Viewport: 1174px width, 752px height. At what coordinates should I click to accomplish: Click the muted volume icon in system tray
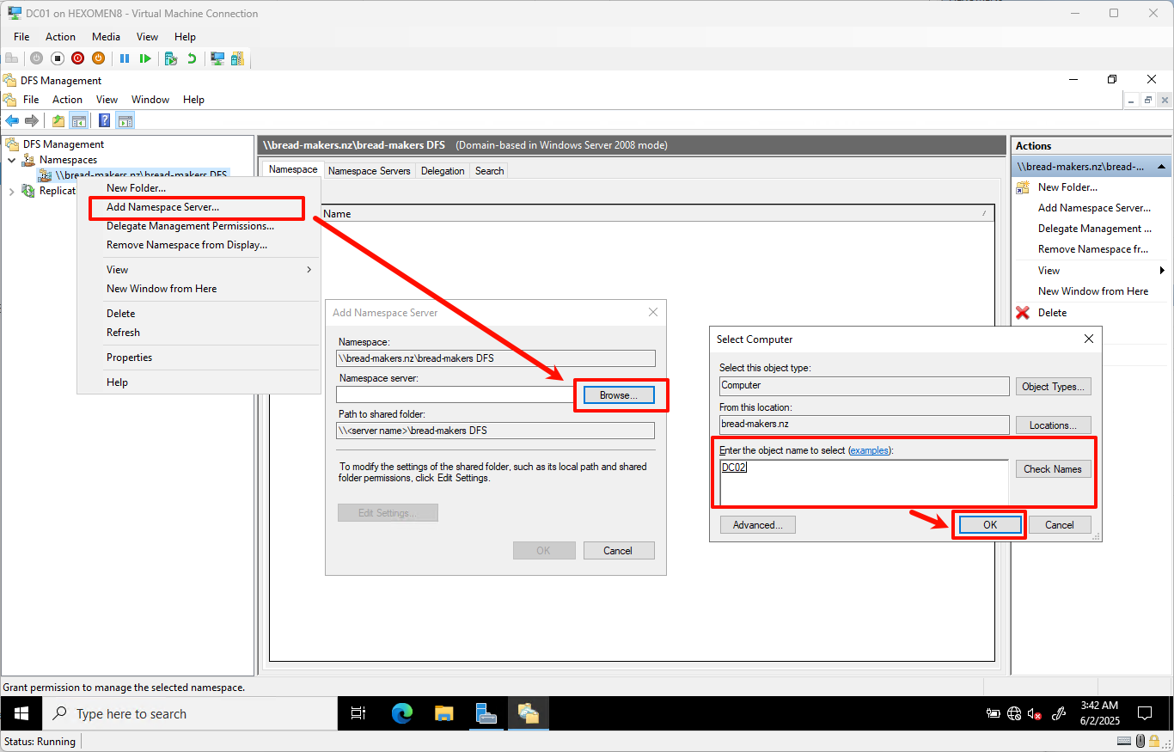point(1035,713)
